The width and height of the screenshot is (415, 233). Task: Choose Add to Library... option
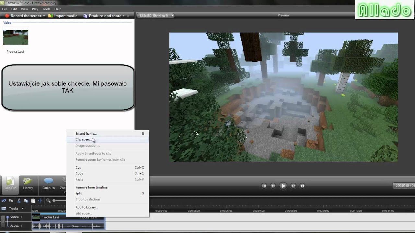108,207
